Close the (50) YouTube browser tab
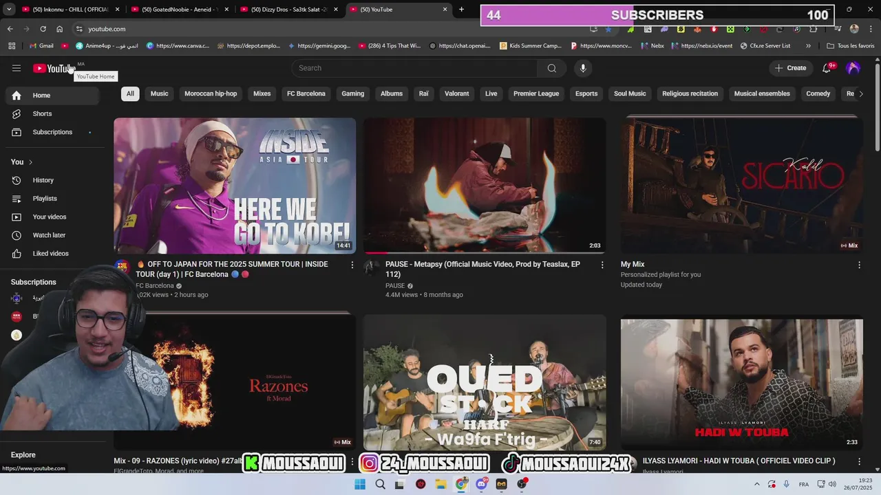881x495 pixels. (x=445, y=10)
